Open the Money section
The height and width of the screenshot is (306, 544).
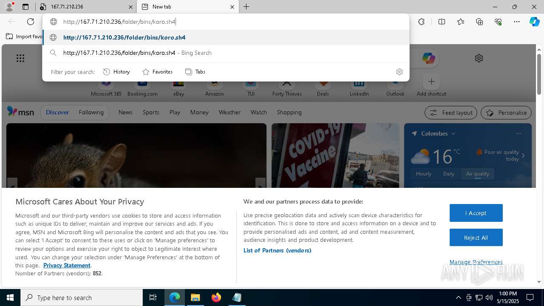pos(199,112)
